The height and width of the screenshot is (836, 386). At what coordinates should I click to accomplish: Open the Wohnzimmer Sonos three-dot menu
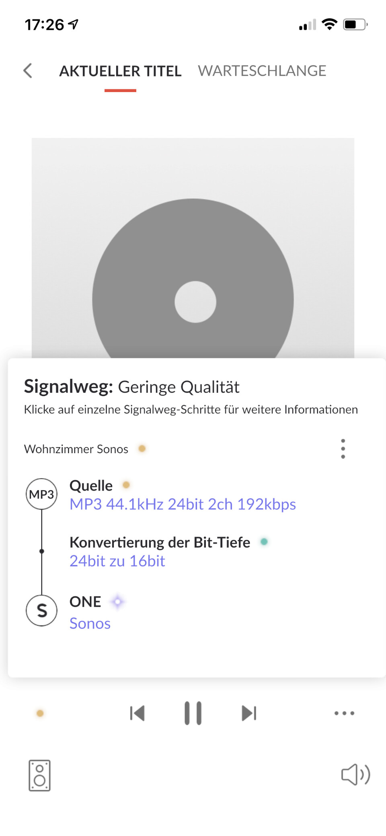click(343, 449)
